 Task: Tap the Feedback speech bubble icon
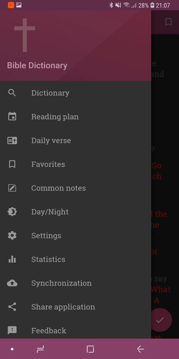point(12,330)
